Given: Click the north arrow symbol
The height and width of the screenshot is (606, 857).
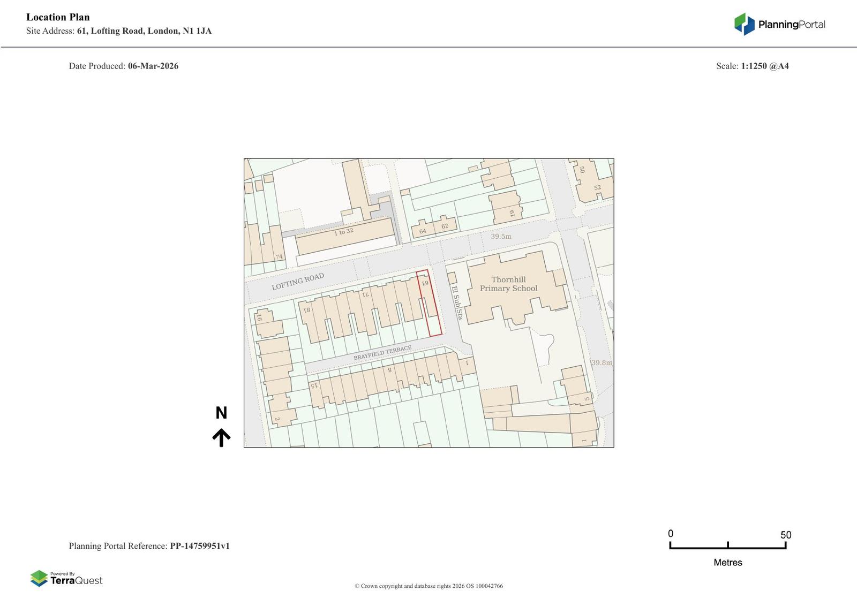Looking at the screenshot, I should coord(221,437).
